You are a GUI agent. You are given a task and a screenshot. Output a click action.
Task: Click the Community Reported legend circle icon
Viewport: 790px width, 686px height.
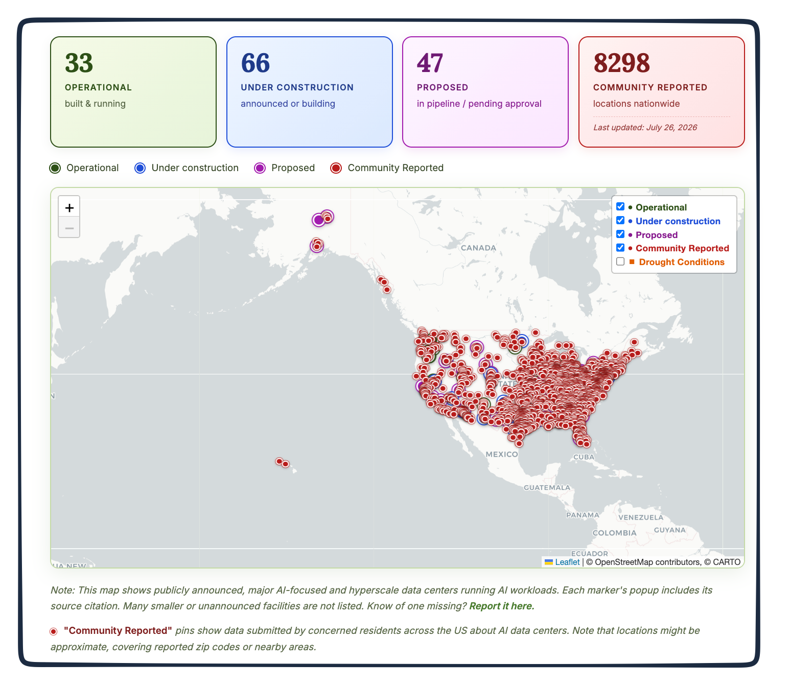point(336,168)
